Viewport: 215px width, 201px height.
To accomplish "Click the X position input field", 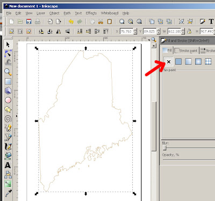I will 126,31.
